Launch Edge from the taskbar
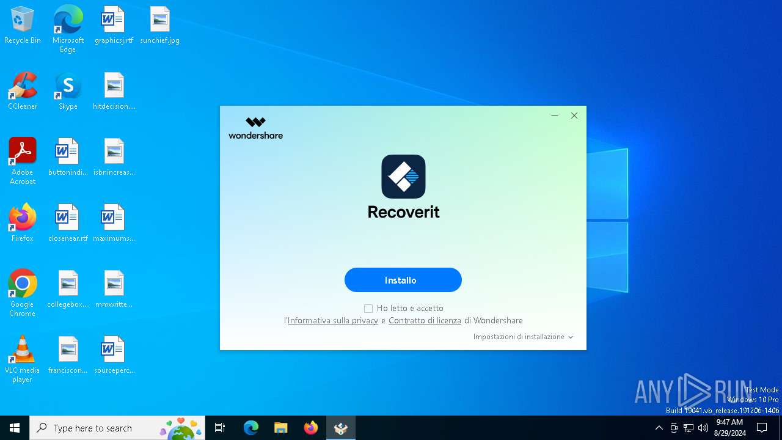 tap(251, 428)
